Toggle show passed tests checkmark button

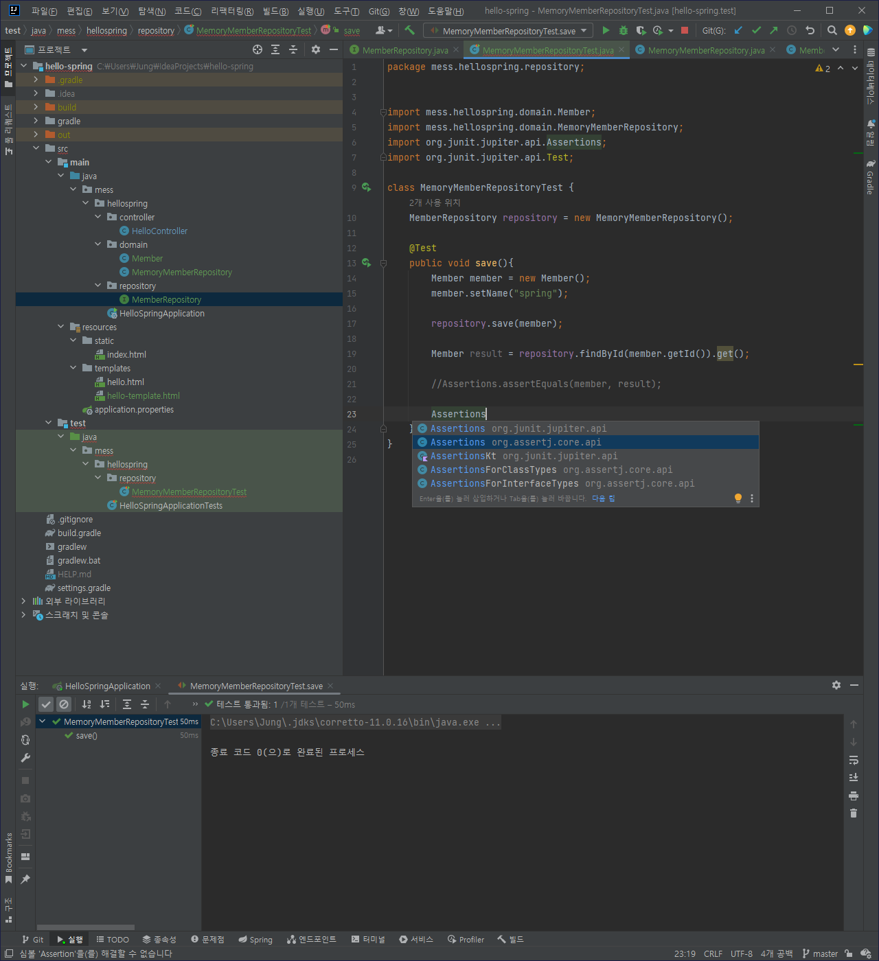click(x=46, y=704)
